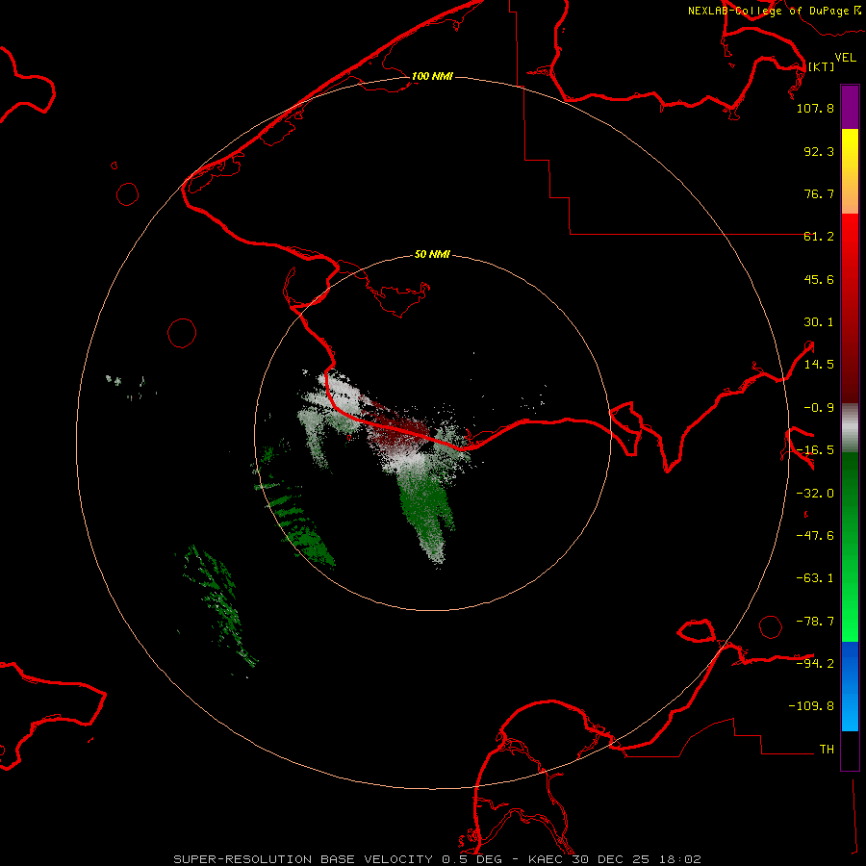This screenshot has height=866, width=866.
Task: Click the -94.2 velocity scale value
Action: pyautogui.click(x=815, y=663)
